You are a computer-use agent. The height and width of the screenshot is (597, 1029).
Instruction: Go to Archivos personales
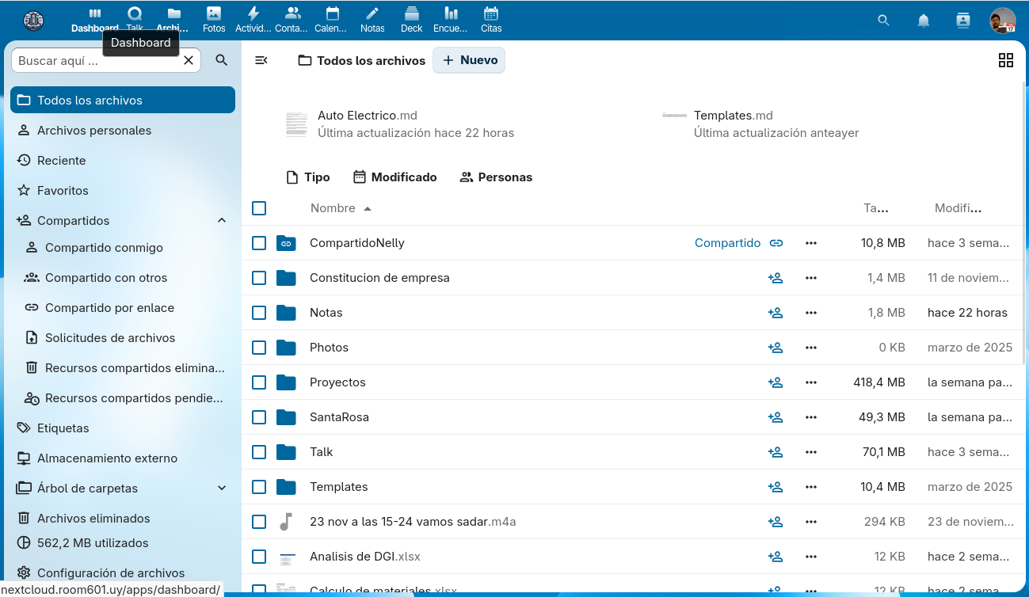(123, 131)
